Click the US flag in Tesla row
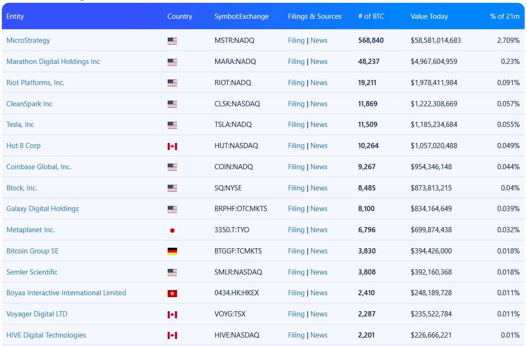 tap(172, 125)
